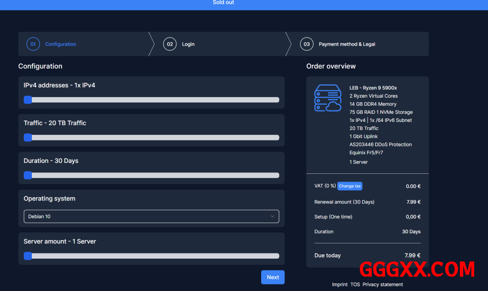Open the Configuration step tab

61,44
